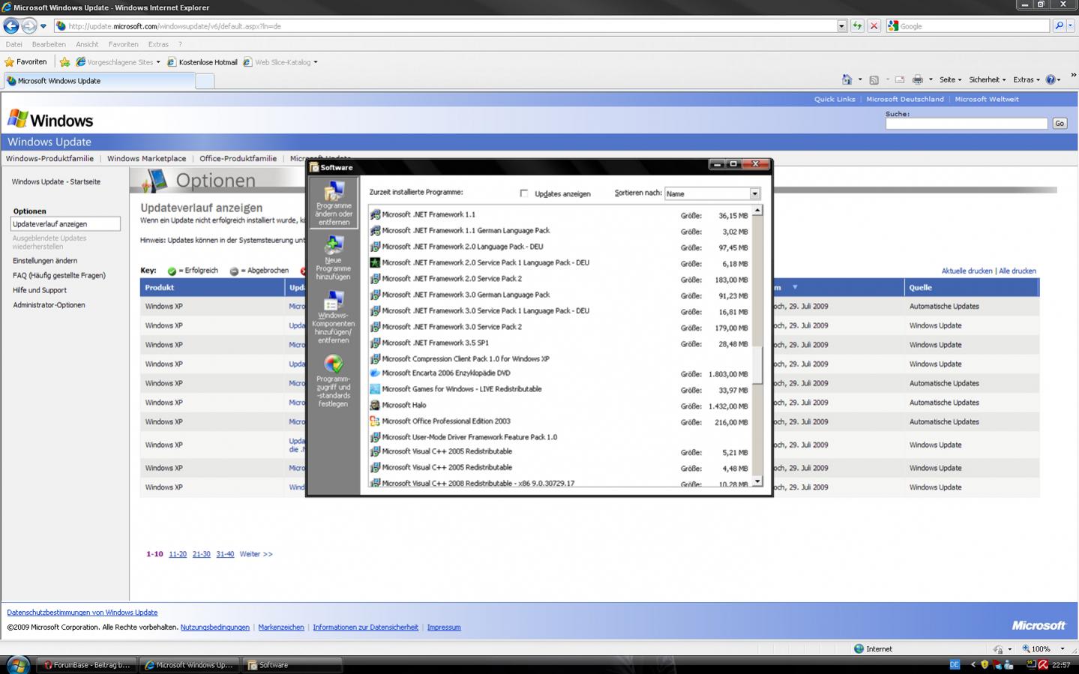Click Datenschutzbestimmungen von Windows Update link
Viewport: 1079px width, 674px height.
pyautogui.click(x=82, y=613)
